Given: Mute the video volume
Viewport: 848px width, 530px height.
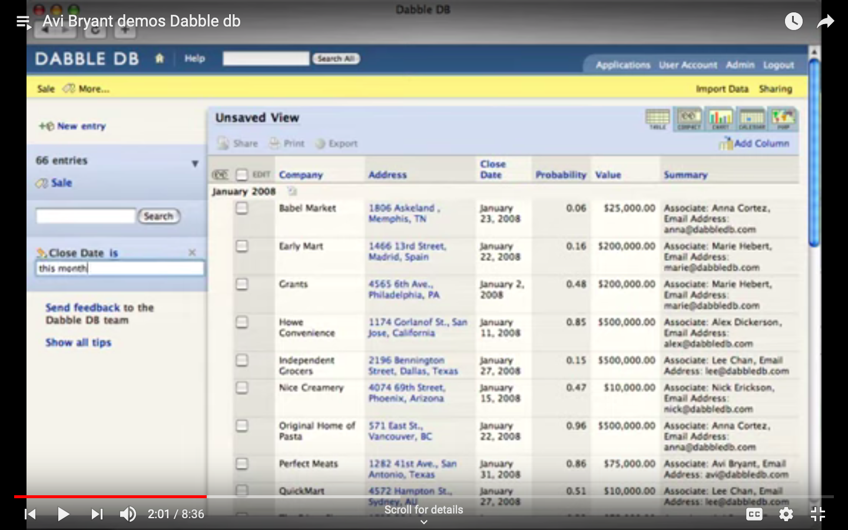Looking at the screenshot, I should [128, 514].
